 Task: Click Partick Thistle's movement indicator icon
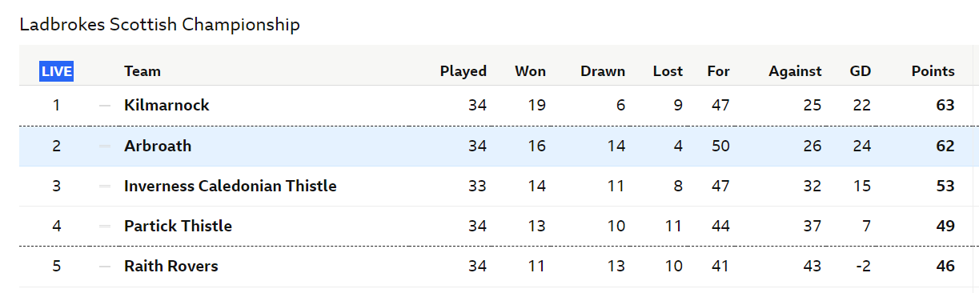(105, 227)
